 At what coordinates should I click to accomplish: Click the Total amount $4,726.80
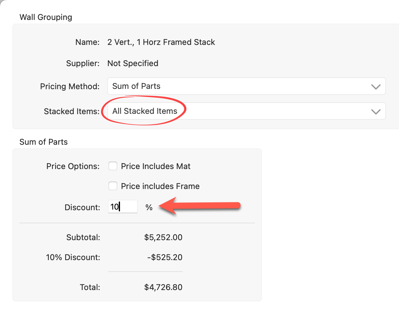point(163,287)
